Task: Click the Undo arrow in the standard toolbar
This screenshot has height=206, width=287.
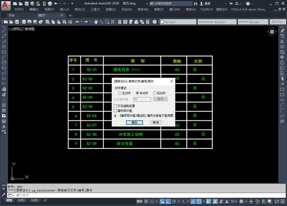Action: [x=78, y=21]
